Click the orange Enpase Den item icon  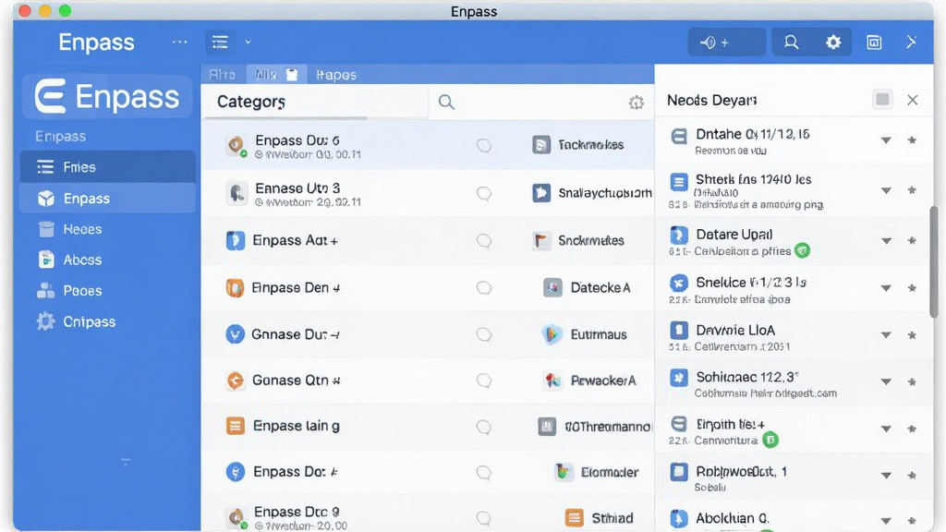click(x=235, y=288)
